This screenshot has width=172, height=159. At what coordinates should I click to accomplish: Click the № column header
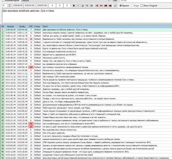point(2,27)
